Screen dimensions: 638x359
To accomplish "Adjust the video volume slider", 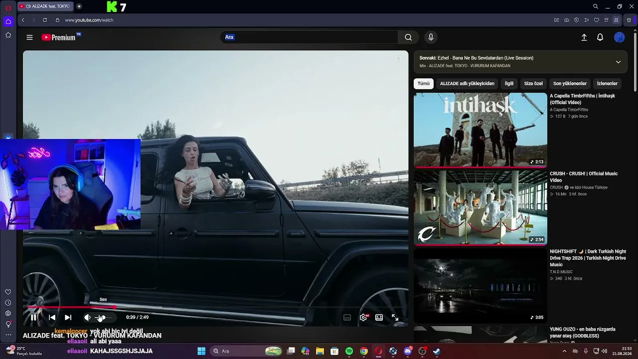I will tap(104, 317).
